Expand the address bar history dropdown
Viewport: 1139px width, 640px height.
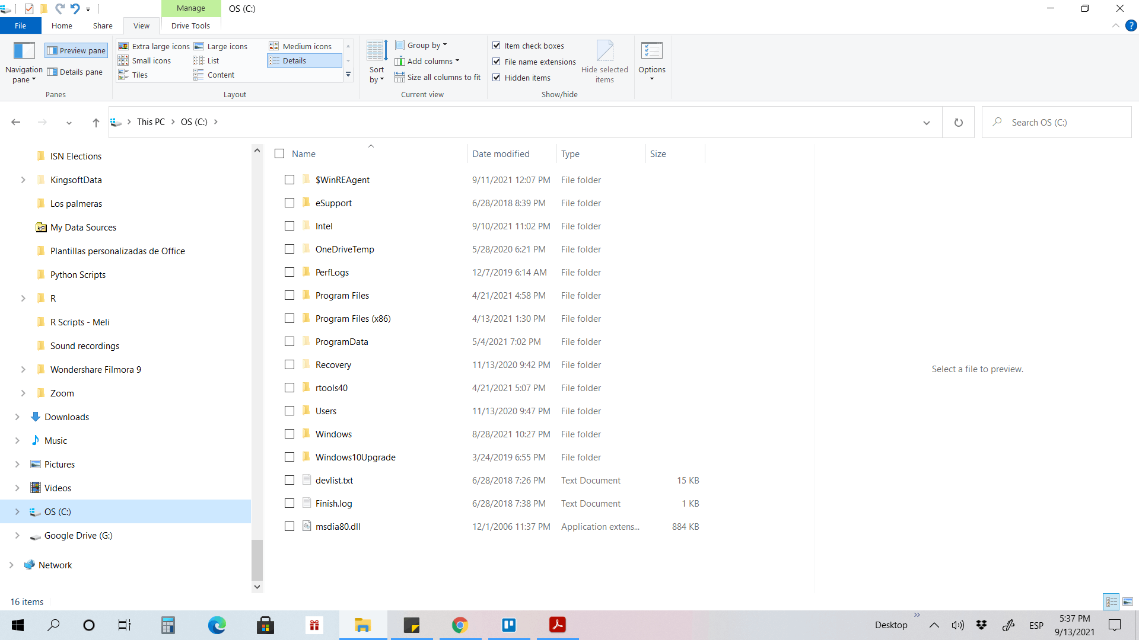926,123
